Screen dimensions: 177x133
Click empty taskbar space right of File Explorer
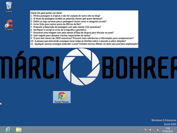click(82, 129)
